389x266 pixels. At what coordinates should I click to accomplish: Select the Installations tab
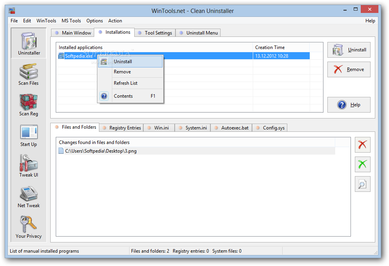pos(114,32)
